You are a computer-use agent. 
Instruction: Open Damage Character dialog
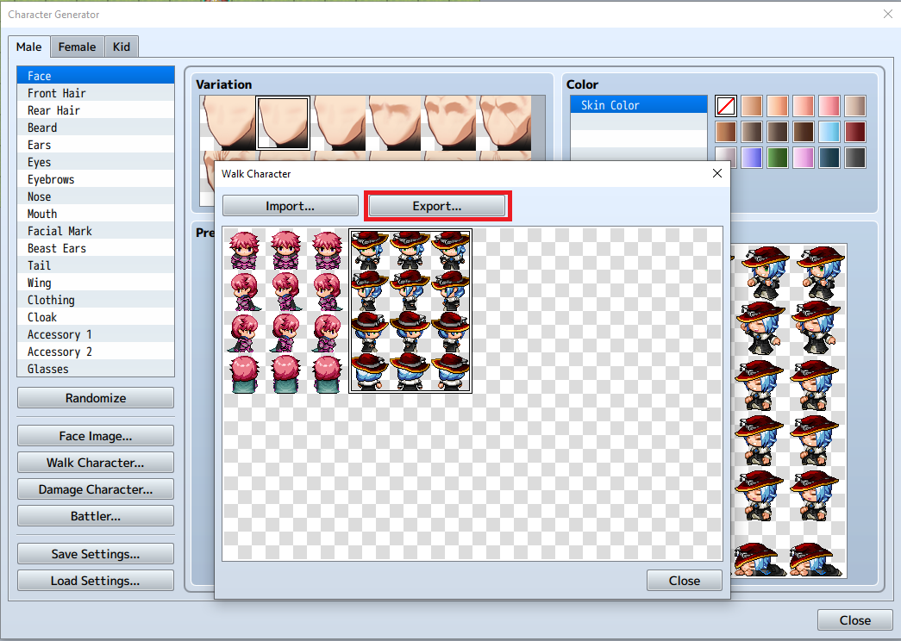click(96, 489)
